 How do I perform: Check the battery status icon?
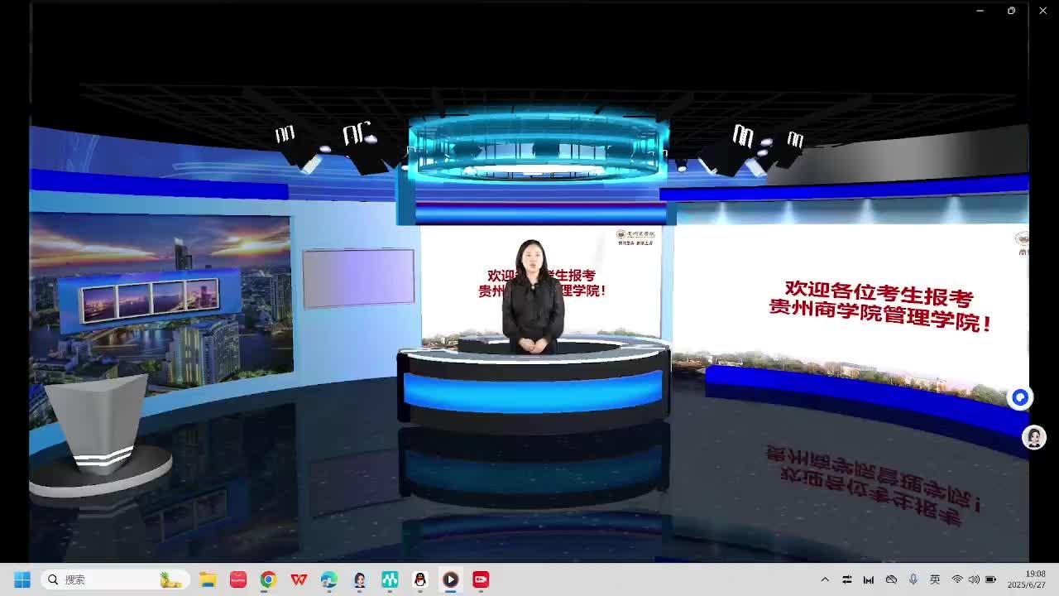coord(990,579)
